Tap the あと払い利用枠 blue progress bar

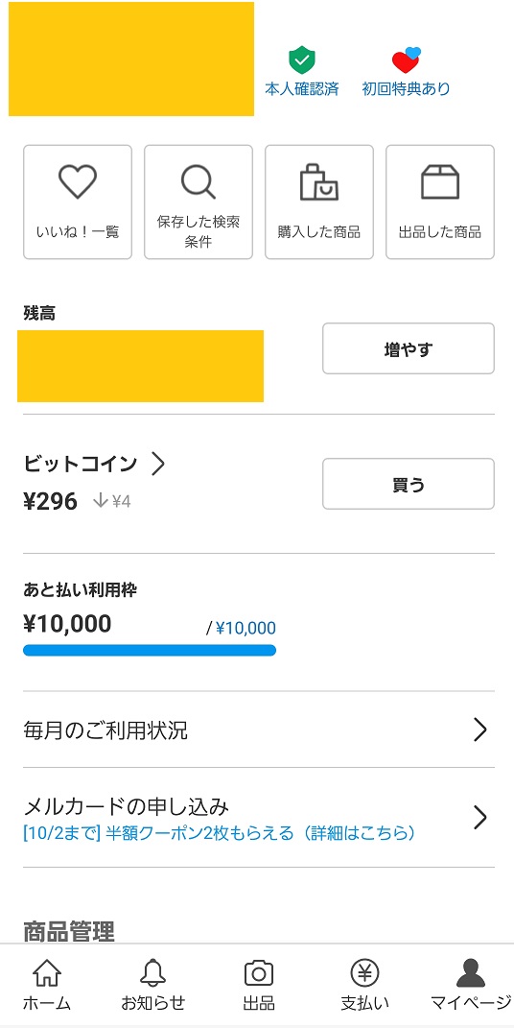click(150, 651)
